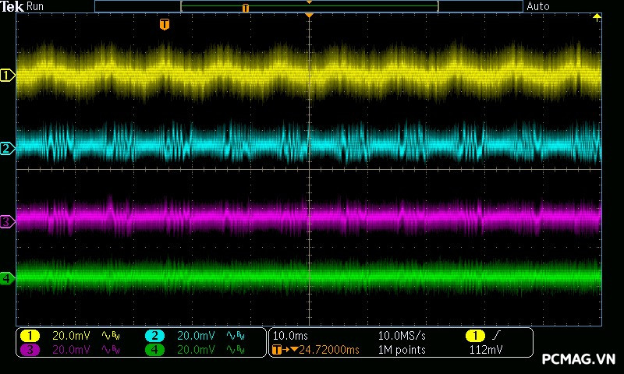Click the yellow trigger level arrow on right edge
The height and width of the screenshot is (374, 624).
tap(597, 16)
